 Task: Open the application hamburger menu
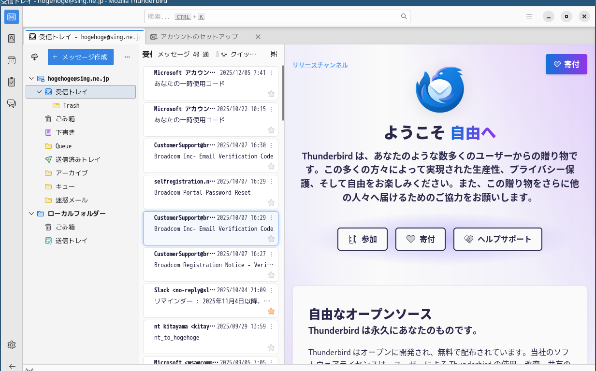530,16
